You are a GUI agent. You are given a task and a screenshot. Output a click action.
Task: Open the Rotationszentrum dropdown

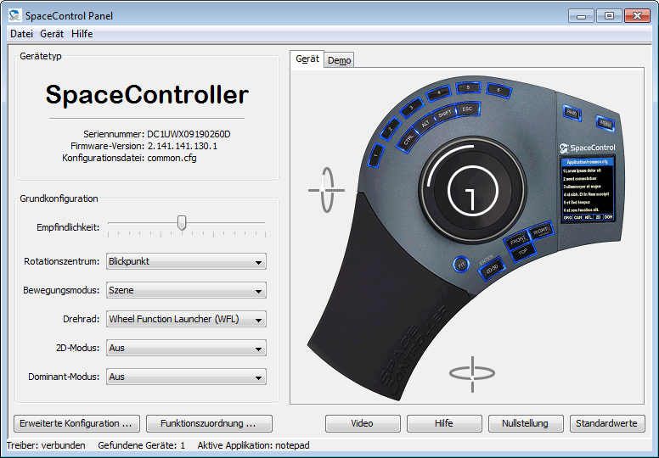[186, 262]
